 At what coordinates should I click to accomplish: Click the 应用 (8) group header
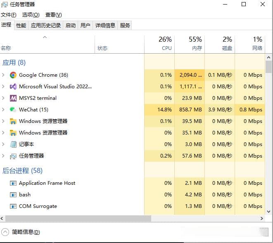[14, 63]
